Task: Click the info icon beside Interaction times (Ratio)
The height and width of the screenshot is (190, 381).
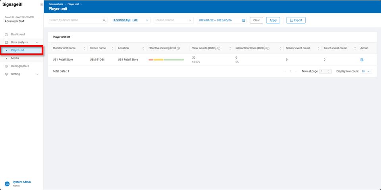Action: tap(268, 48)
